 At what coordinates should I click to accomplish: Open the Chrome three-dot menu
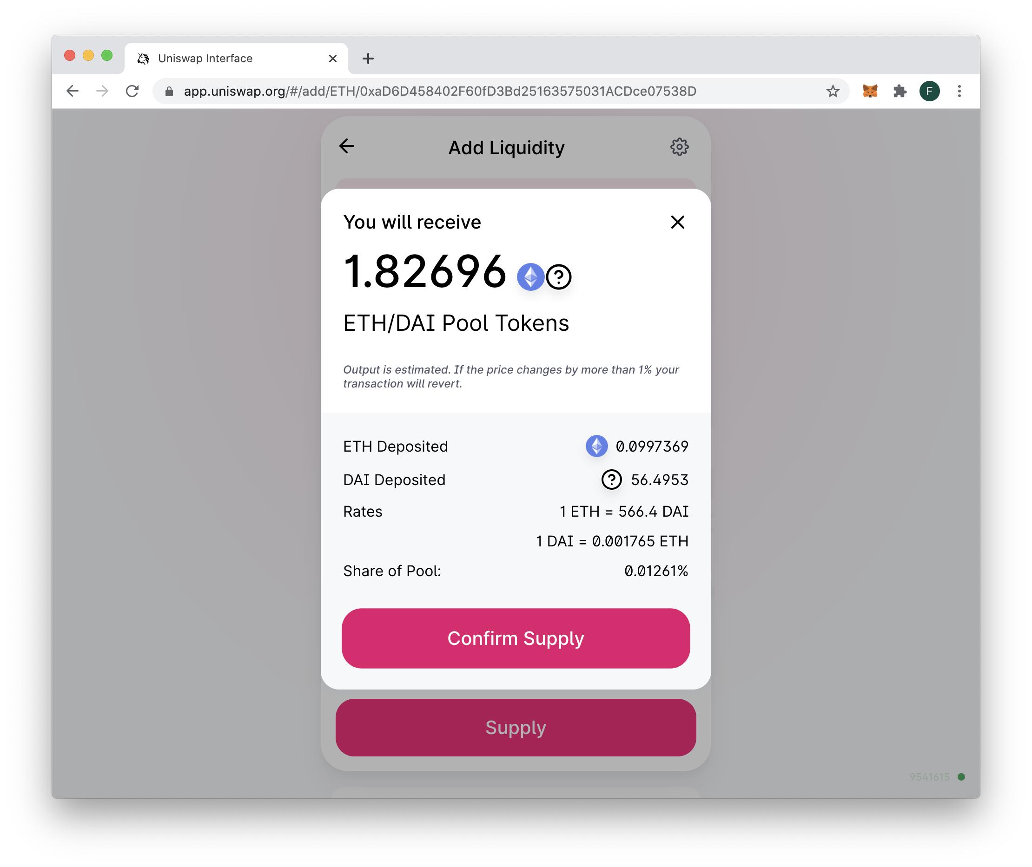[x=959, y=91]
